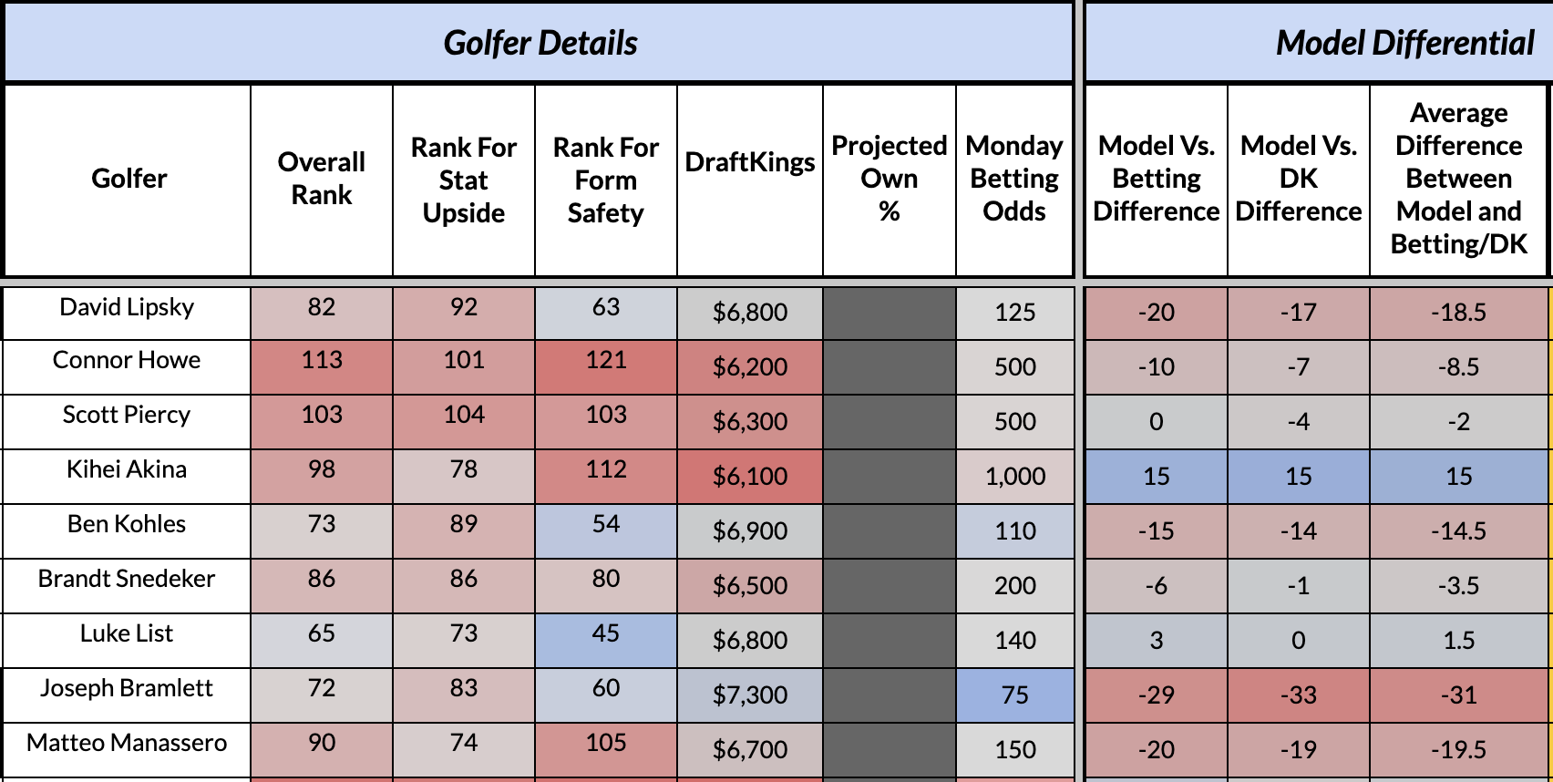Screen dimensions: 1553x782
Task: Click the Model Vs. Betting Difference header
Action: point(1157,179)
